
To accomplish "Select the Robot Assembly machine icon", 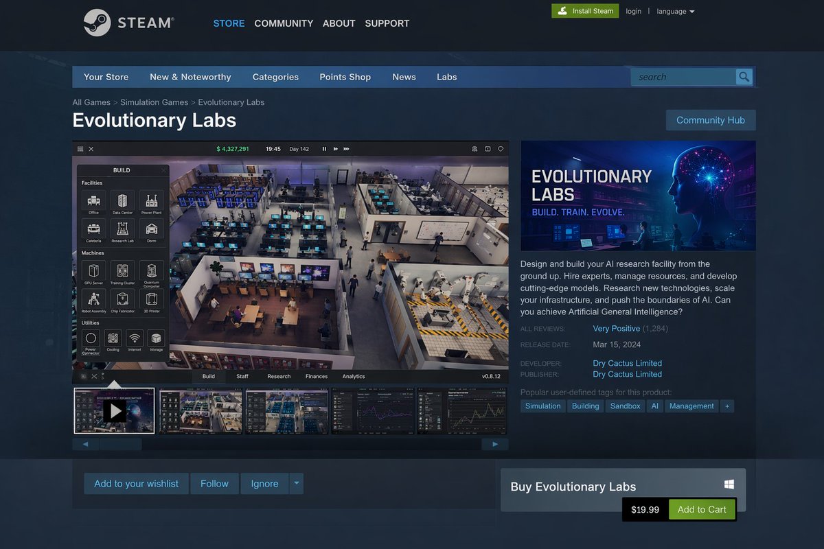I will [x=93, y=299].
